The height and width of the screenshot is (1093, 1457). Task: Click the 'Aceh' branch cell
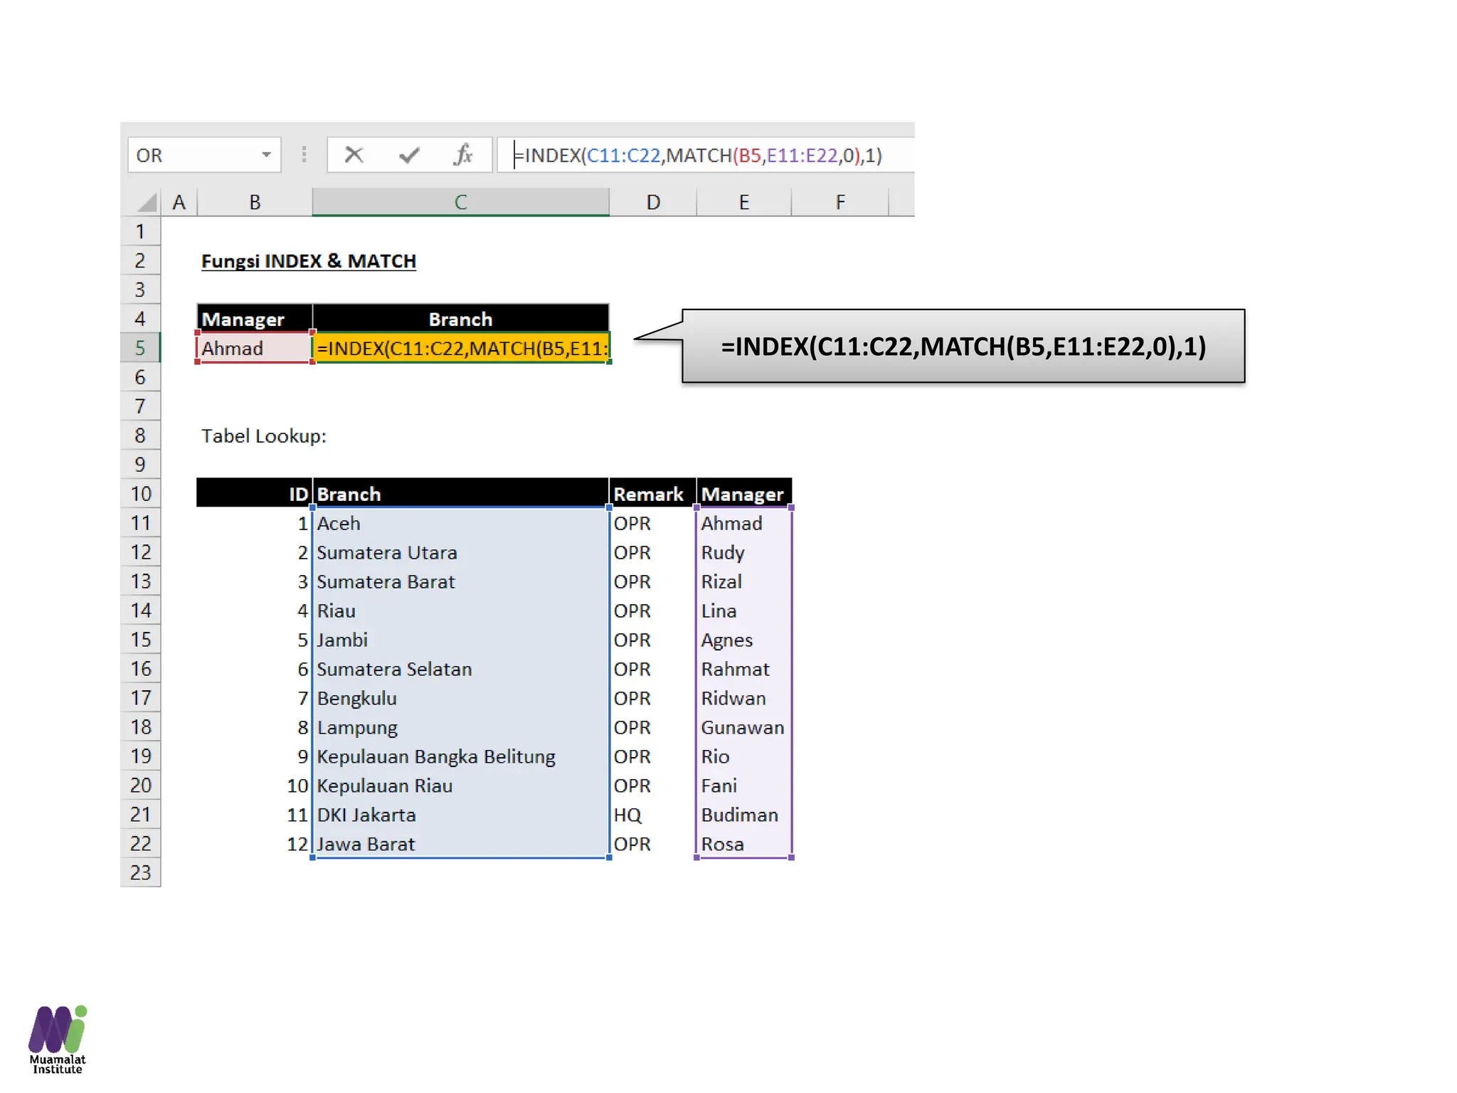pyautogui.click(x=461, y=523)
